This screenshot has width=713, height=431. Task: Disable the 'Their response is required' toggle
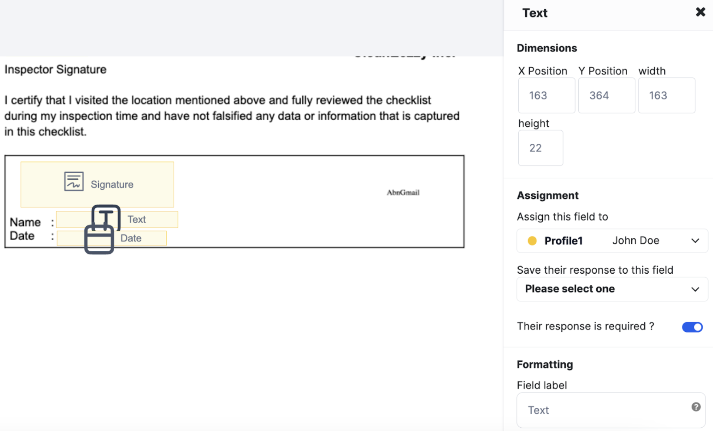tap(692, 327)
